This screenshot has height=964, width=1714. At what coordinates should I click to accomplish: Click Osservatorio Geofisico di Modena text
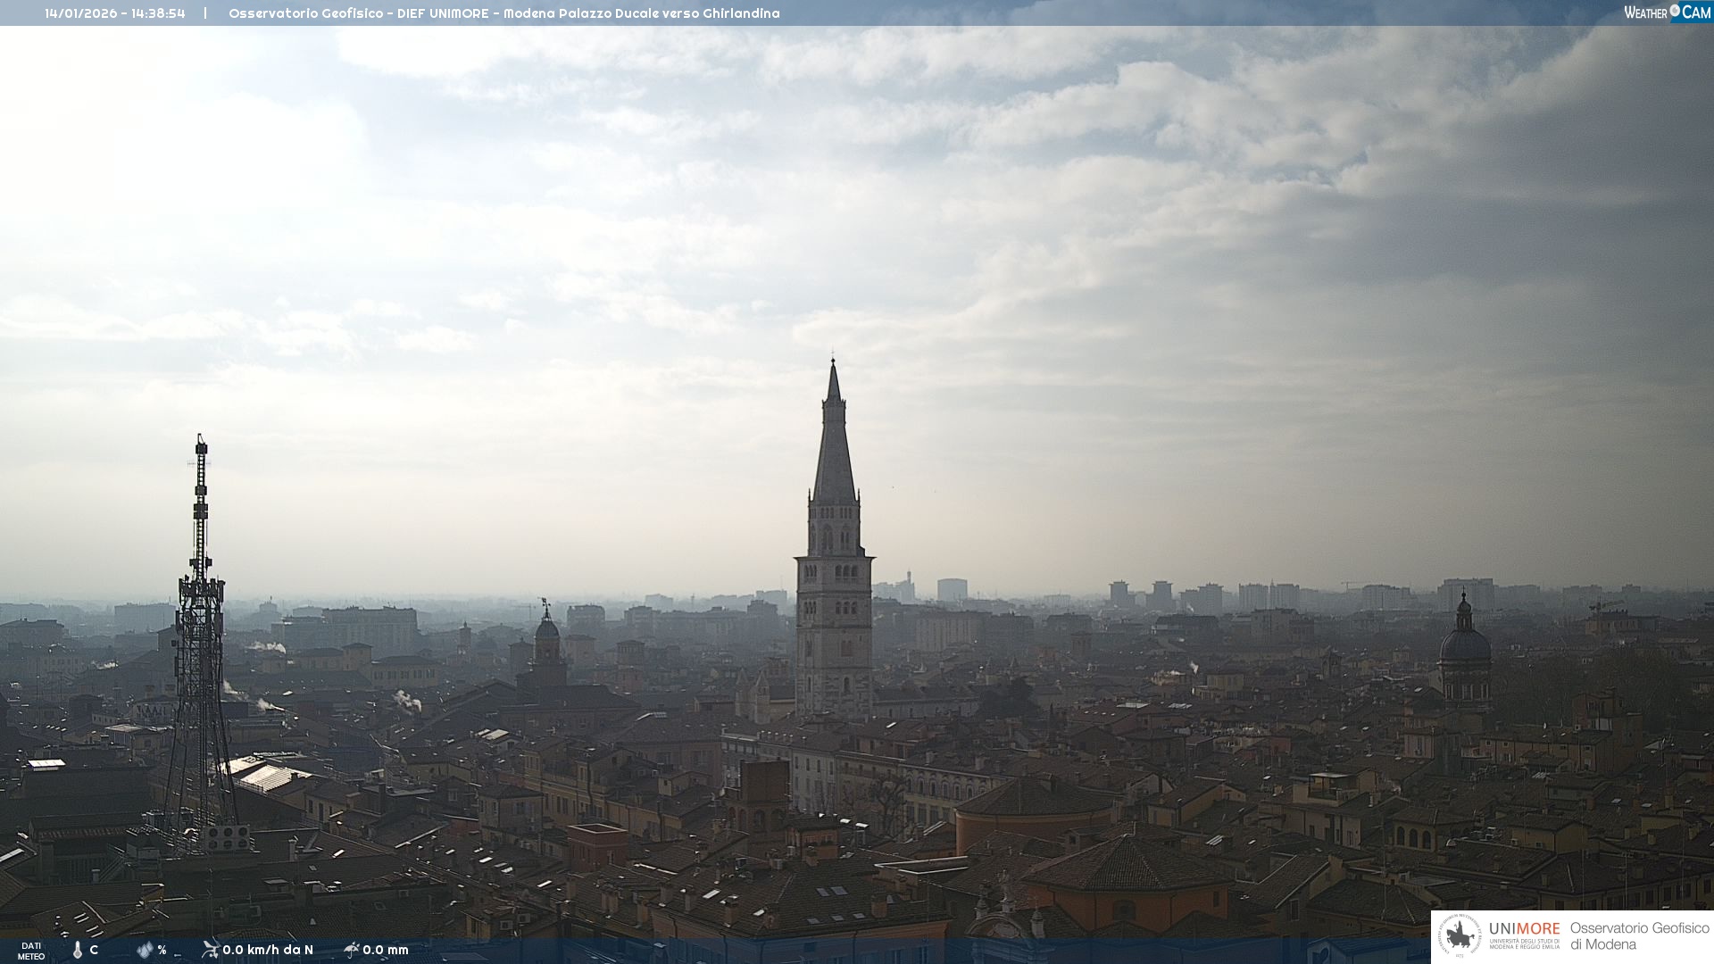tap(1639, 936)
